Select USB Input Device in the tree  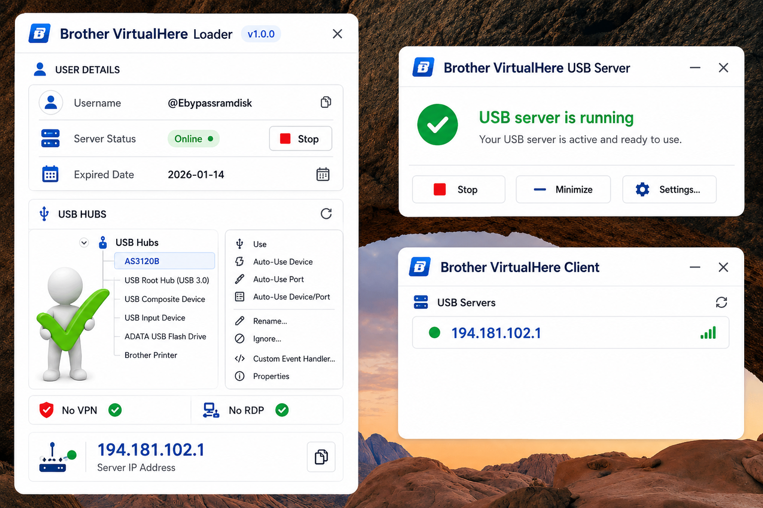(x=155, y=318)
